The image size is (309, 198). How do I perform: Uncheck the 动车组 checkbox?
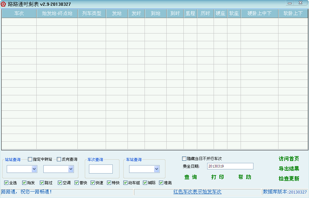click(x=125, y=183)
